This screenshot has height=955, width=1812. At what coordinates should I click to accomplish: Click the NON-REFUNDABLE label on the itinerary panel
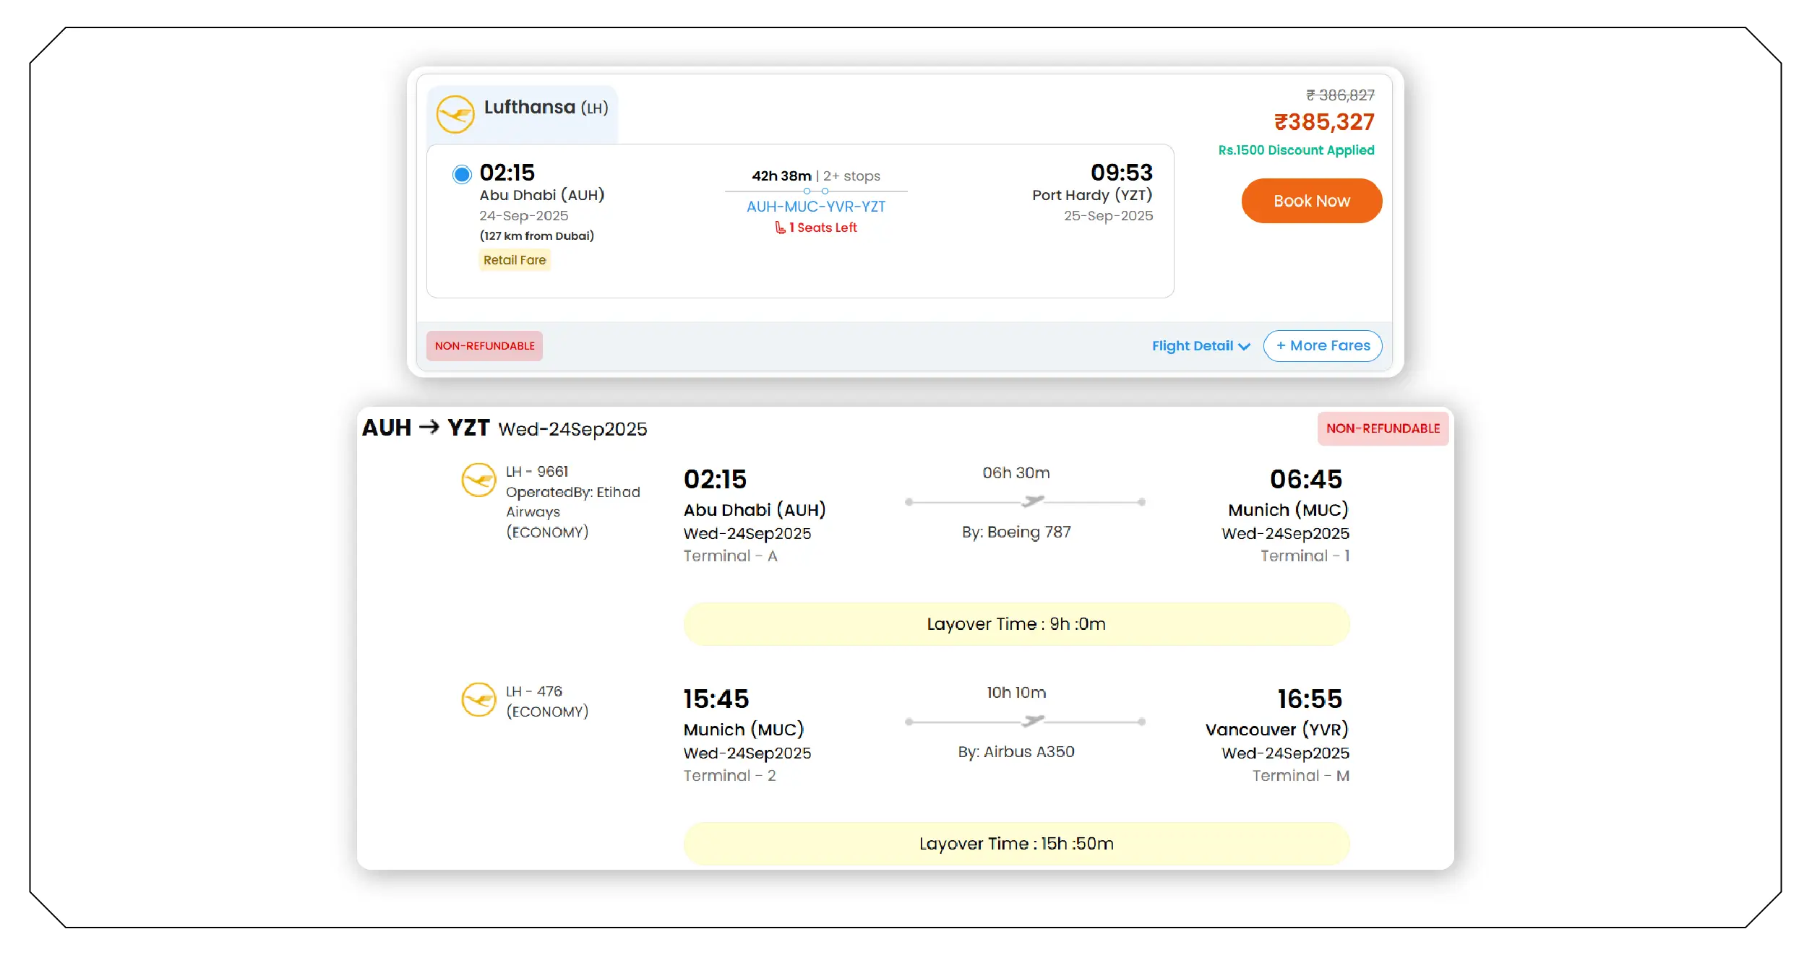click(x=1382, y=428)
